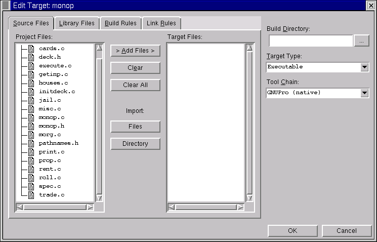Click the file icon for trade.c
Image resolution: width=377 pixels, height=242 pixels.
click(31, 195)
